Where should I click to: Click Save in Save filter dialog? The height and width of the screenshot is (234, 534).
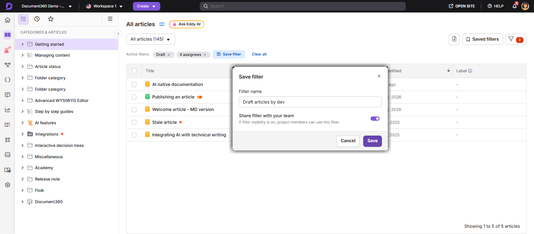pos(373,141)
